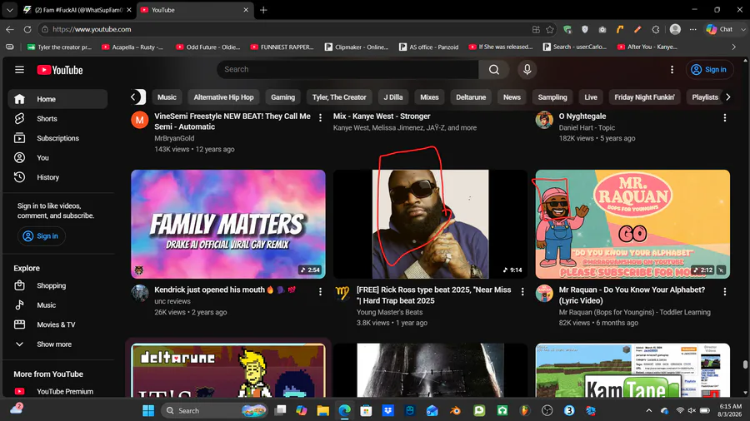Open Shopping under Explore

pyautogui.click(x=57, y=285)
